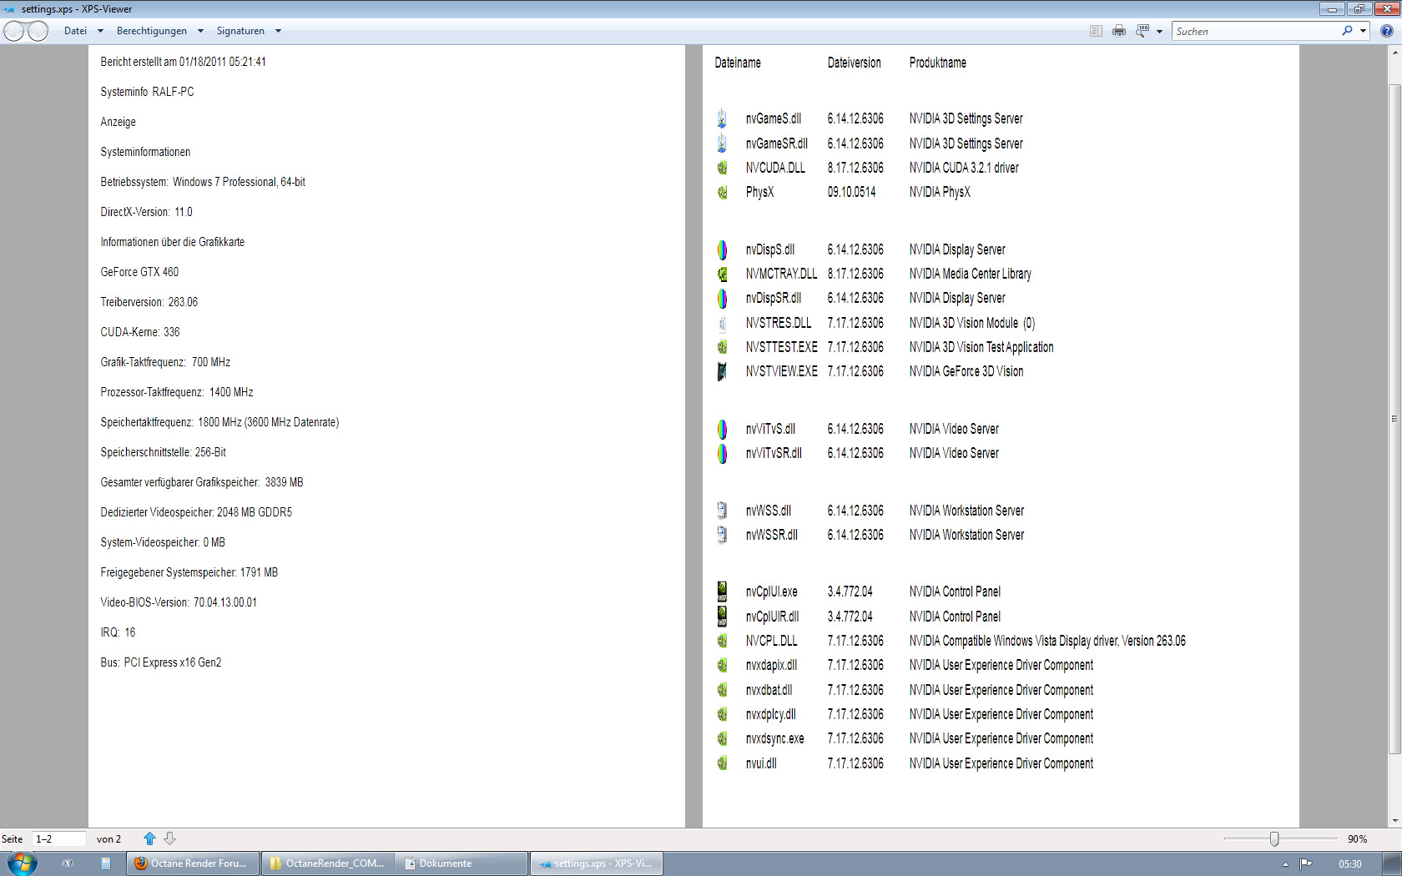Click the Seite page number field
This screenshot has height=876, width=1402.
(59, 839)
